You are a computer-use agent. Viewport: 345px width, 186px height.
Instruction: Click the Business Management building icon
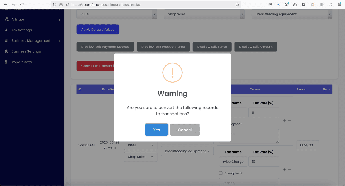(x=6, y=41)
